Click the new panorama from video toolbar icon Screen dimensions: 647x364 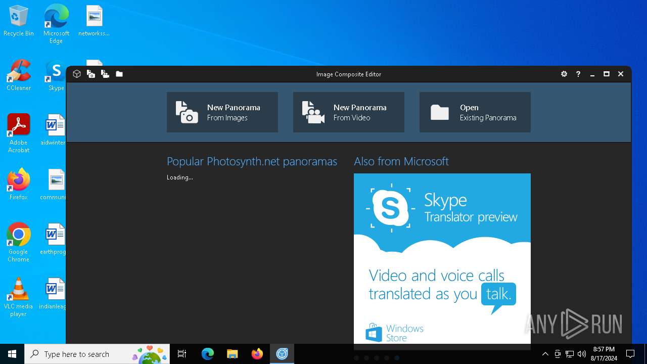point(105,74)
